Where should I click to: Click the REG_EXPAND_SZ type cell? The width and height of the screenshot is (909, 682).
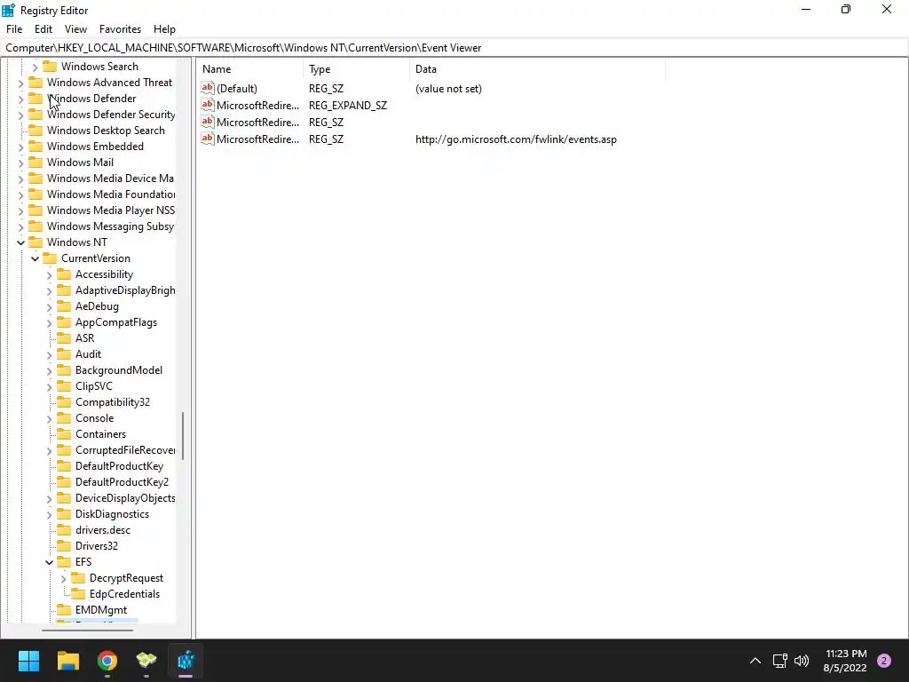348,106
